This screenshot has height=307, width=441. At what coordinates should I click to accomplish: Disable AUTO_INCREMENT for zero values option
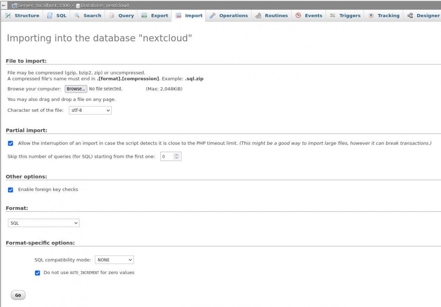(x=37, y=272)
